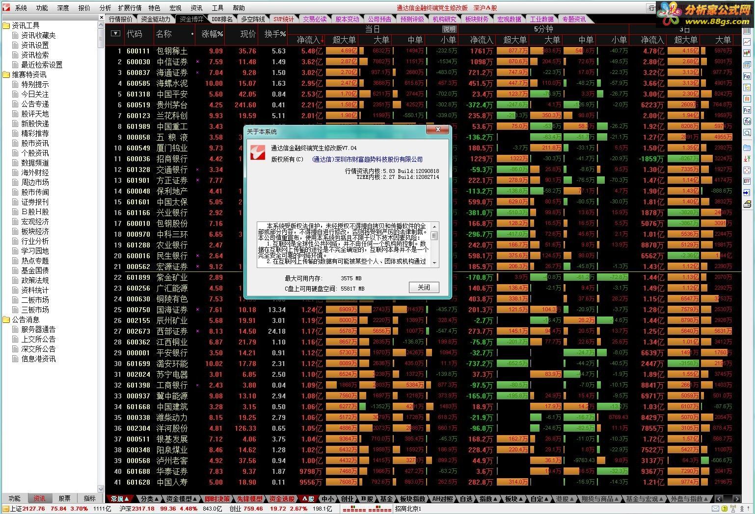Click the logo icon in the About dialog
Viewport: 755px width, 514px height.
[x=258, y=152]
